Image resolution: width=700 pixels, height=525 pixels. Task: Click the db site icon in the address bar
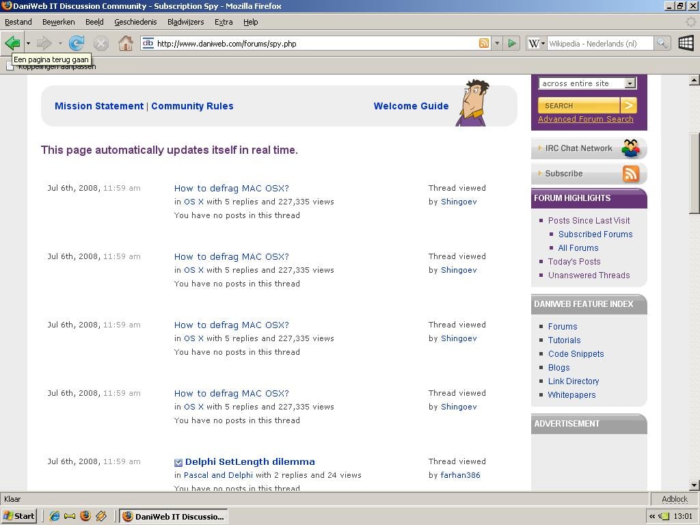coord(148,43)
